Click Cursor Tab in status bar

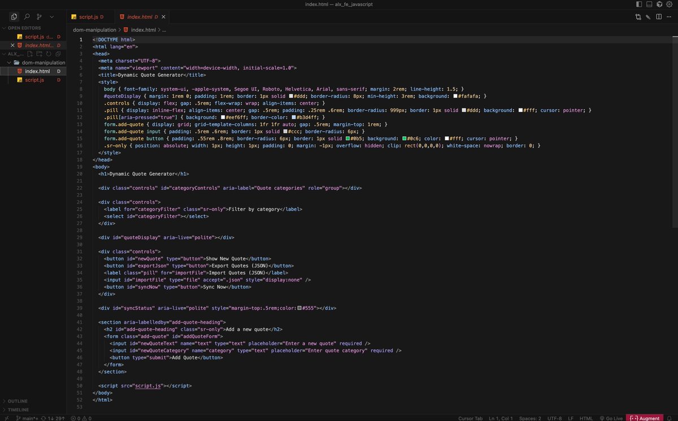[x=470, y=418]
